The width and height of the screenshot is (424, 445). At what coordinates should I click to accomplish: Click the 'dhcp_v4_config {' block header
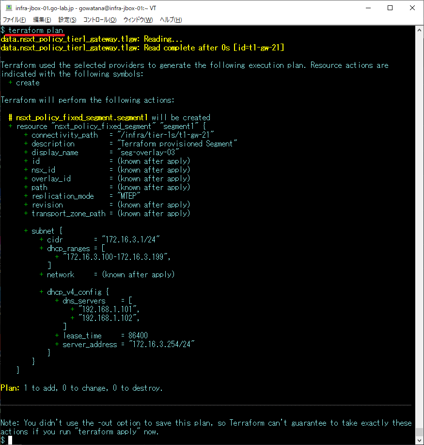coord(74,292)
